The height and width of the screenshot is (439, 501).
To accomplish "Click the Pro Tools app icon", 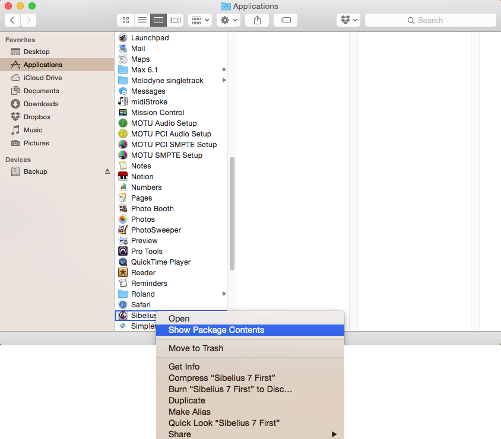I will click(x=123, y=252).
